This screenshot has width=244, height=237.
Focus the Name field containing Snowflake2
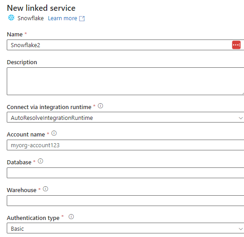125,45
